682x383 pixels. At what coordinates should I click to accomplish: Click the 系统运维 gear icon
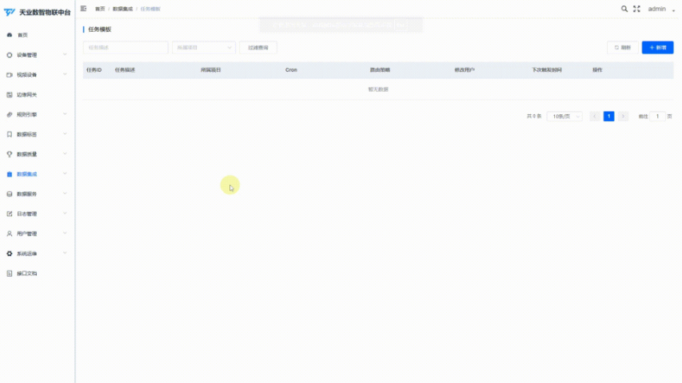(10, 254)
